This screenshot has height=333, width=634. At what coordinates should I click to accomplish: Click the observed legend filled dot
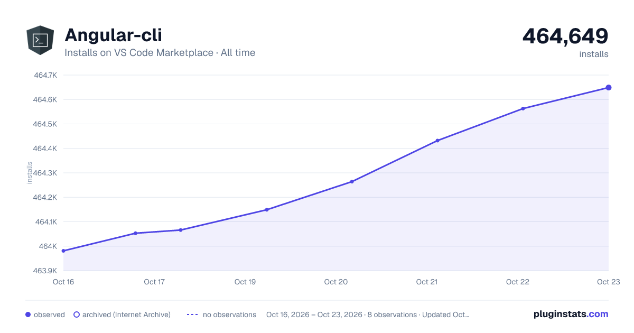pos(28,314)
